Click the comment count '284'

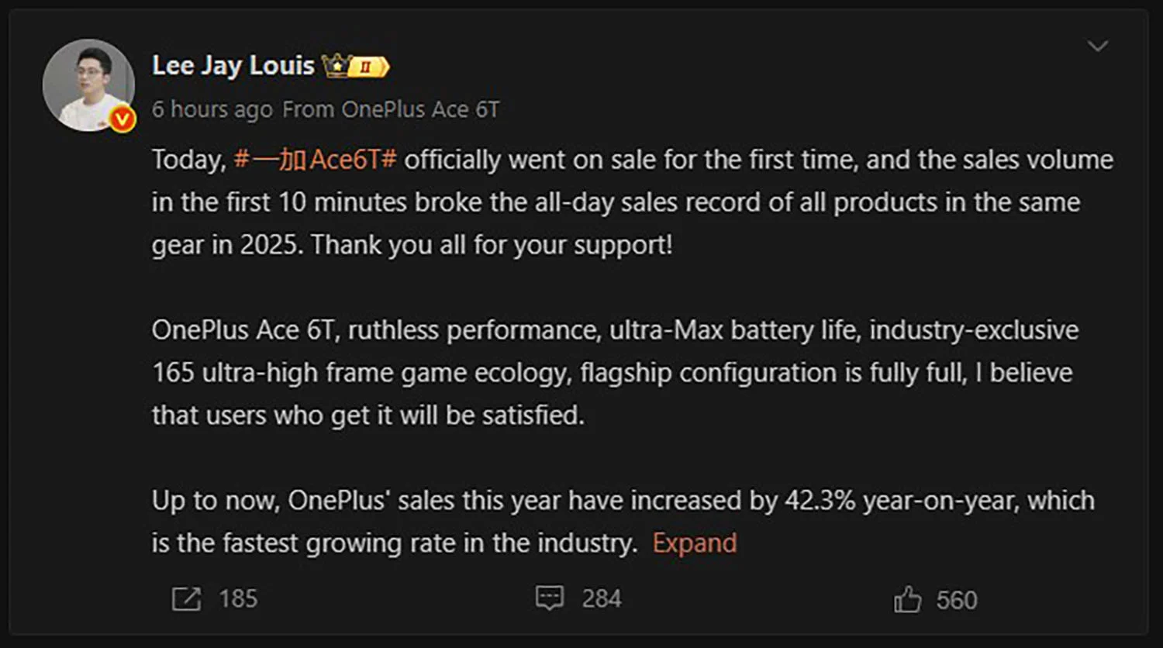[x=601, y=598]
